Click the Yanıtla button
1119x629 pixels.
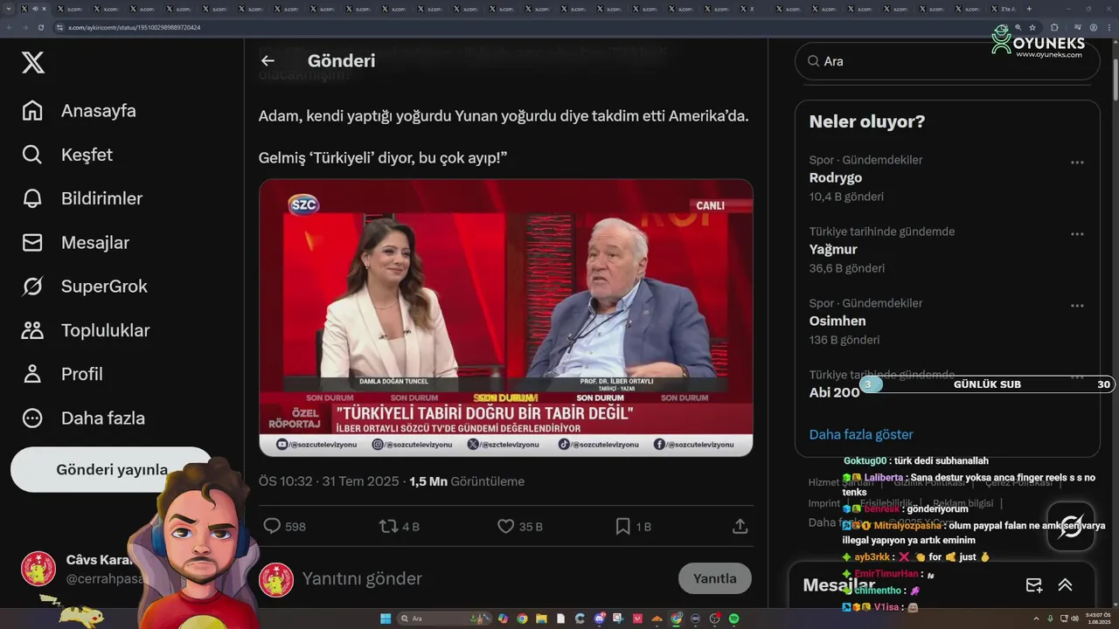pyautogui.click(x=714, y=578)
